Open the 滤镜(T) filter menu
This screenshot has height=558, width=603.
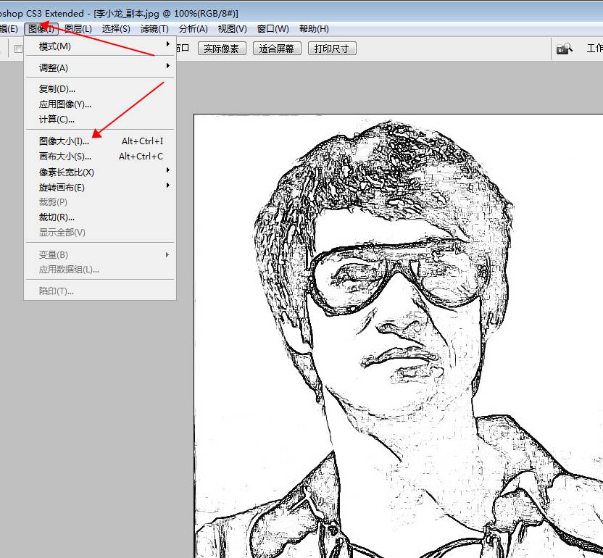pyautogui.click(x=154, y=29)
